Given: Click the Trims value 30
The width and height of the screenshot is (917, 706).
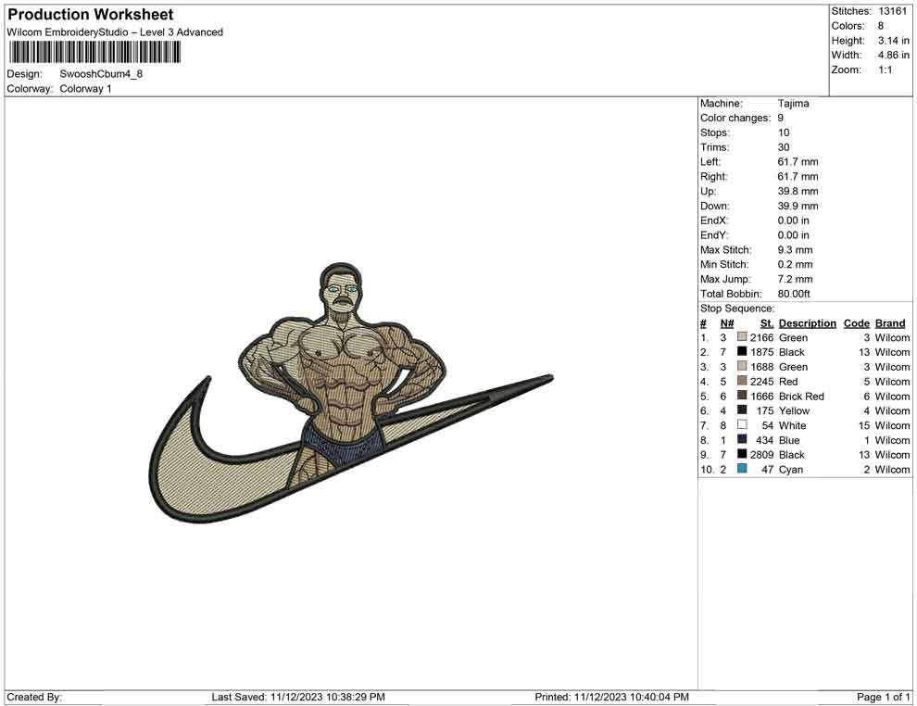Looking at the screenshot, I should click(x=783, y=146).
